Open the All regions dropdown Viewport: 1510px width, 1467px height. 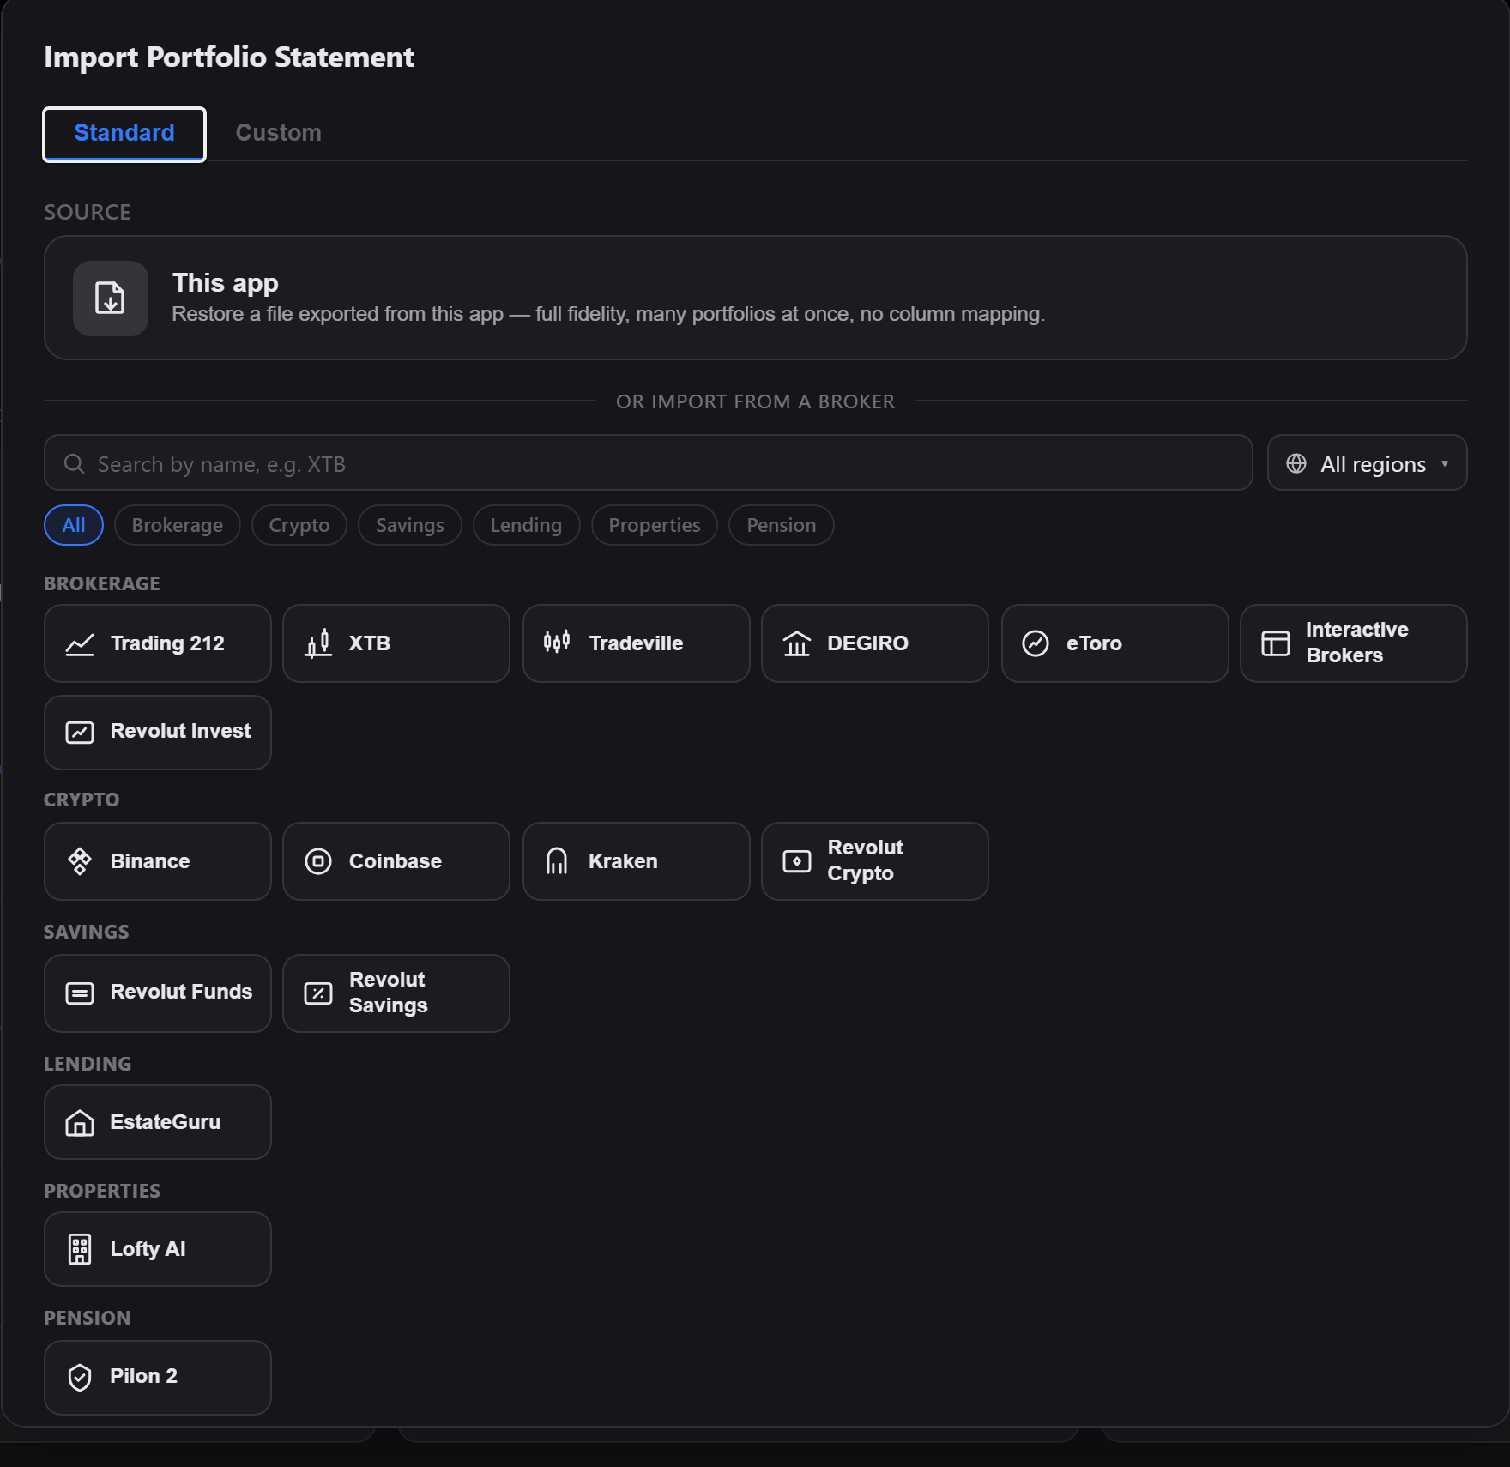1367,463
